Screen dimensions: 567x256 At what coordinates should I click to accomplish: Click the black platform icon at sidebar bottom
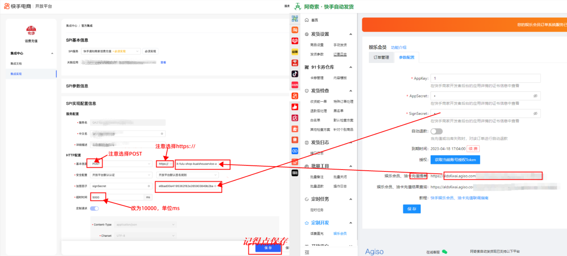pos(295,173)
